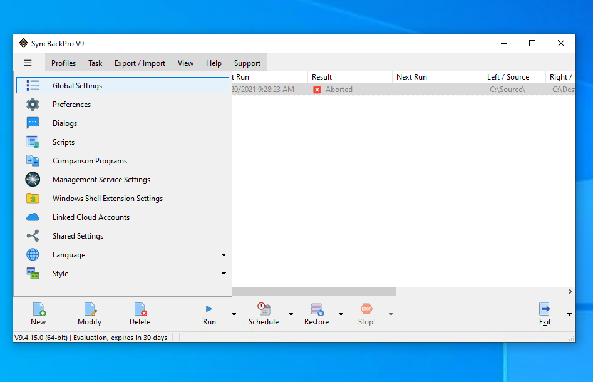593x382 pixels.
Task: Open the View menu
Action: [x=186, y=63]
